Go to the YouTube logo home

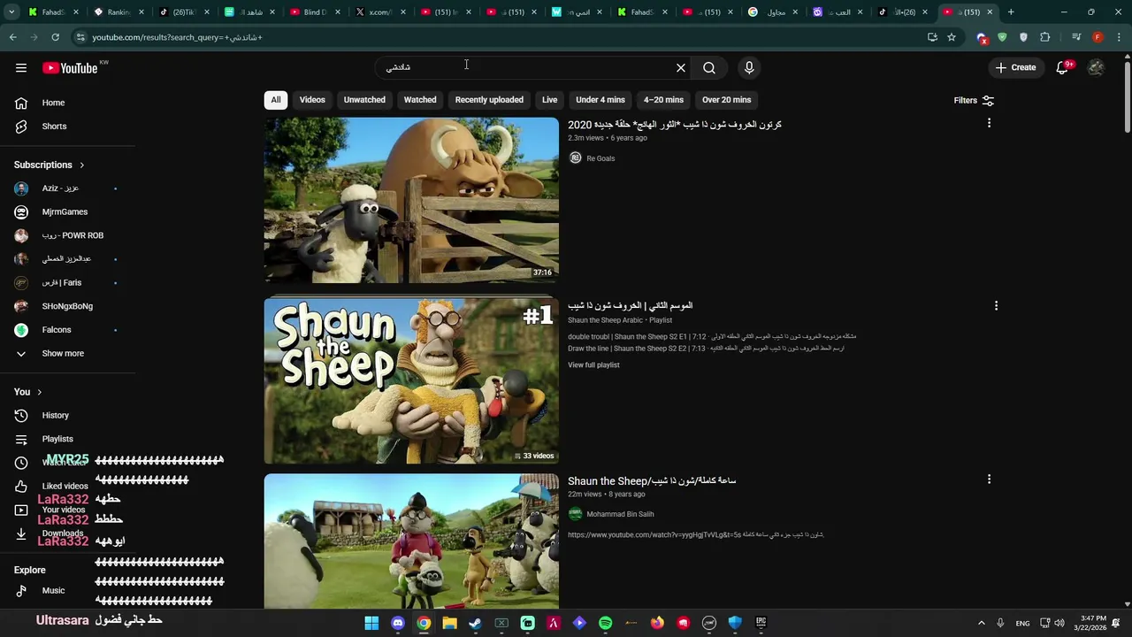click(70, 68)
